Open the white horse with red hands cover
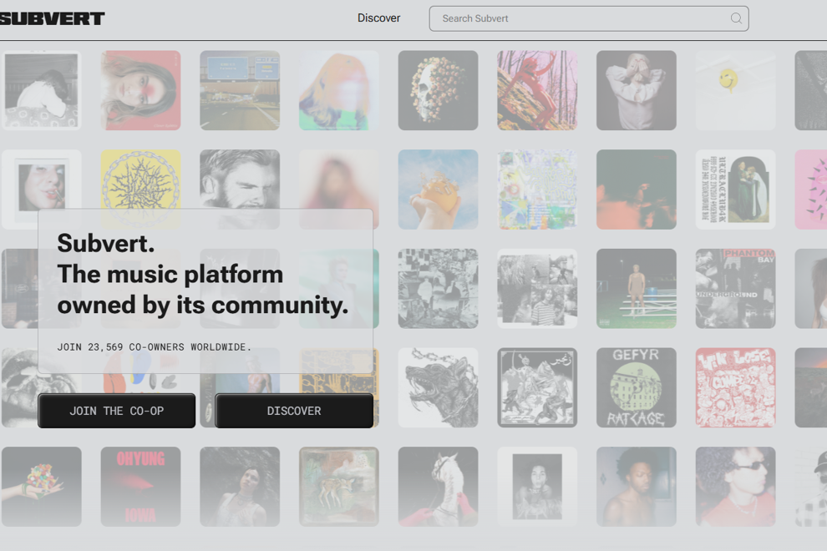827x551 pixels. 438,487
